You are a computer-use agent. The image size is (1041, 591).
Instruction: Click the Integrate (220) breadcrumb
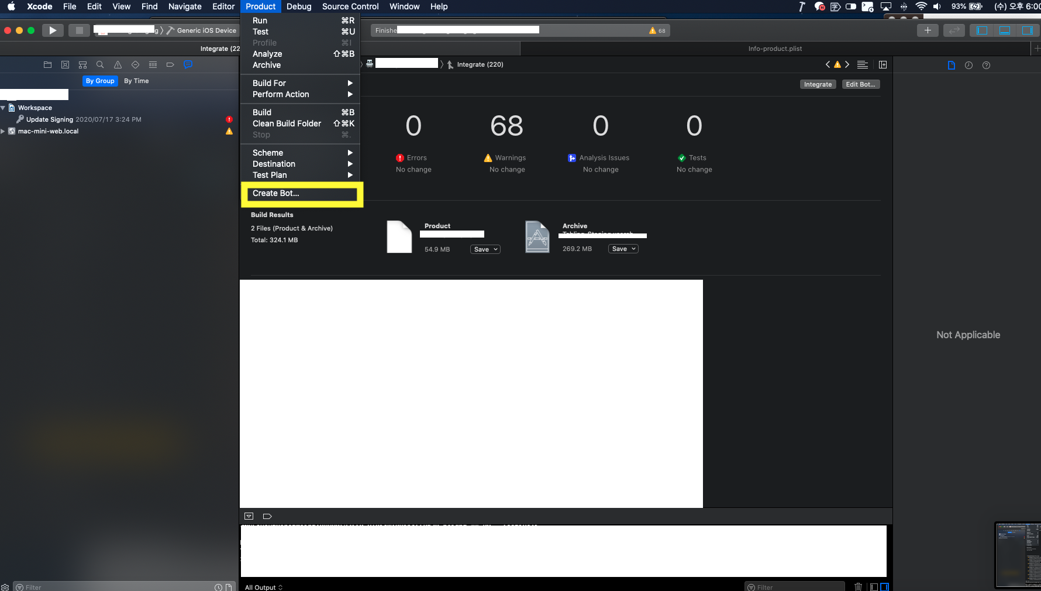[475, 64]
